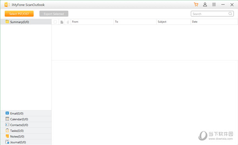Click the Calendar icon in sidebar
The image size is (238, 145).
[7, 119]
